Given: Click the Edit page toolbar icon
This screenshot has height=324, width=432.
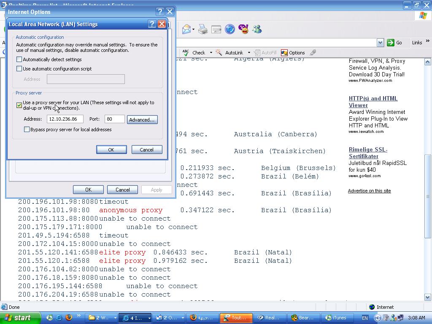Looking at the screenshot, I should pos(216,29).
